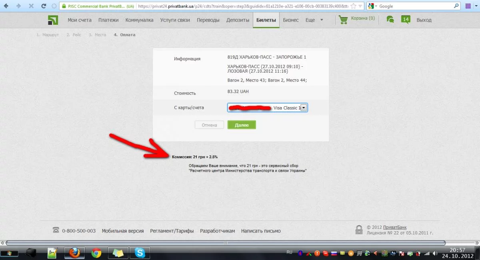Open the URL history dropdown arrow

click(x=360, y=6)
